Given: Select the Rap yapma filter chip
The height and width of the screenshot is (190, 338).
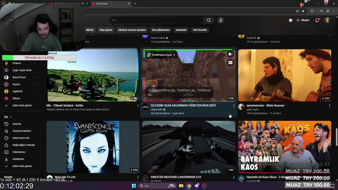Looking at the screenshot, I should point(106,30).
